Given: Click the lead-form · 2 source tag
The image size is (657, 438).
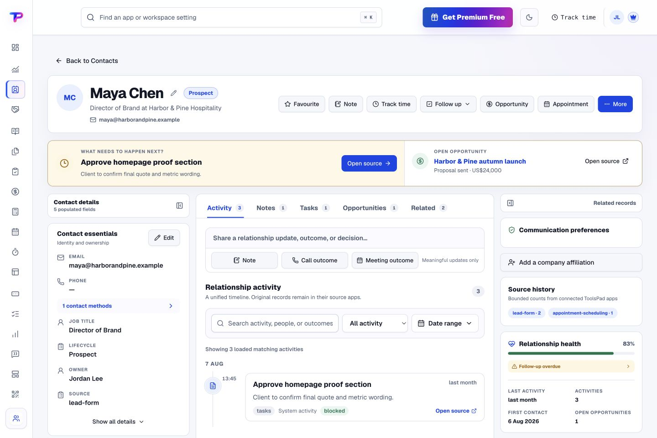Looking at the screenshot, I should point(527,313).
